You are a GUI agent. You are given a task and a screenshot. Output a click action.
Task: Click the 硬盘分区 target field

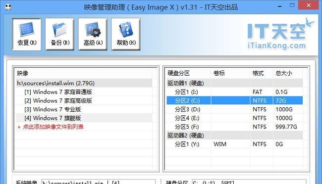coord(249,182)
